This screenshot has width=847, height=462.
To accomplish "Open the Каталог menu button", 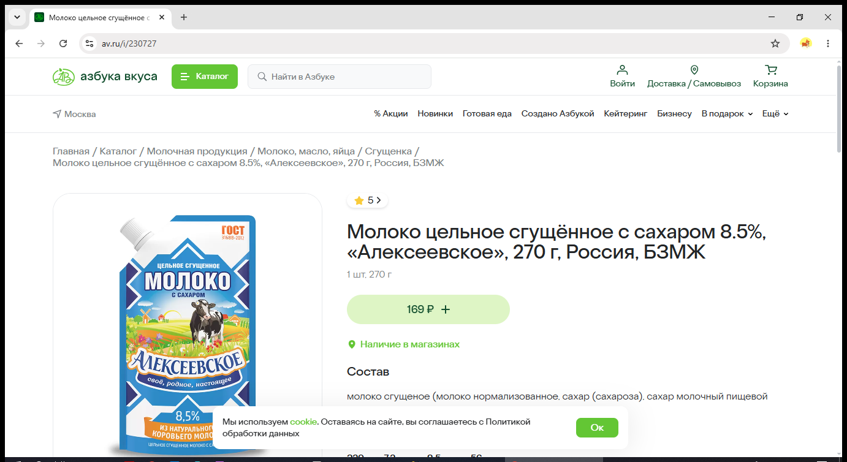I will coord(204,77).
